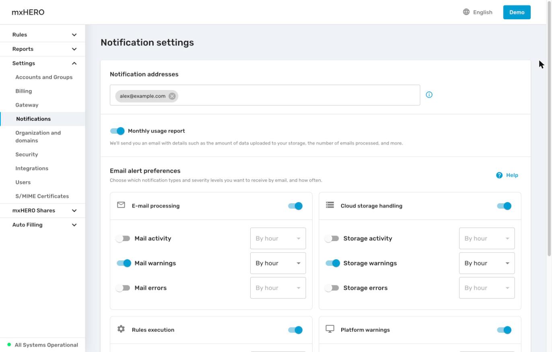The image size is (552, 352).
Task: Click the Platform warnings monitor icon
Action: click(330, 329)
